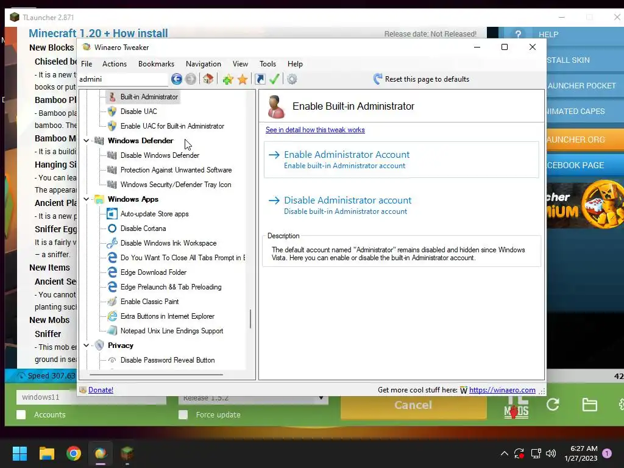Show hidden tray icons with the chevron
Image resolution: width=624 pixels, height=468 pixels.
pyautogui.click(x=504, y=453)
